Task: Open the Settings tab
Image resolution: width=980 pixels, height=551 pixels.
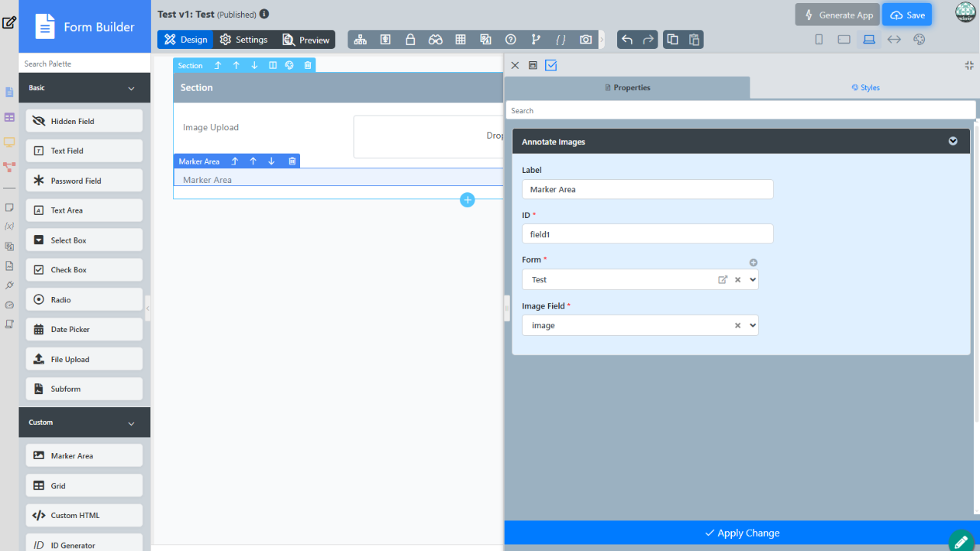Action: click(x=243, y=40)
